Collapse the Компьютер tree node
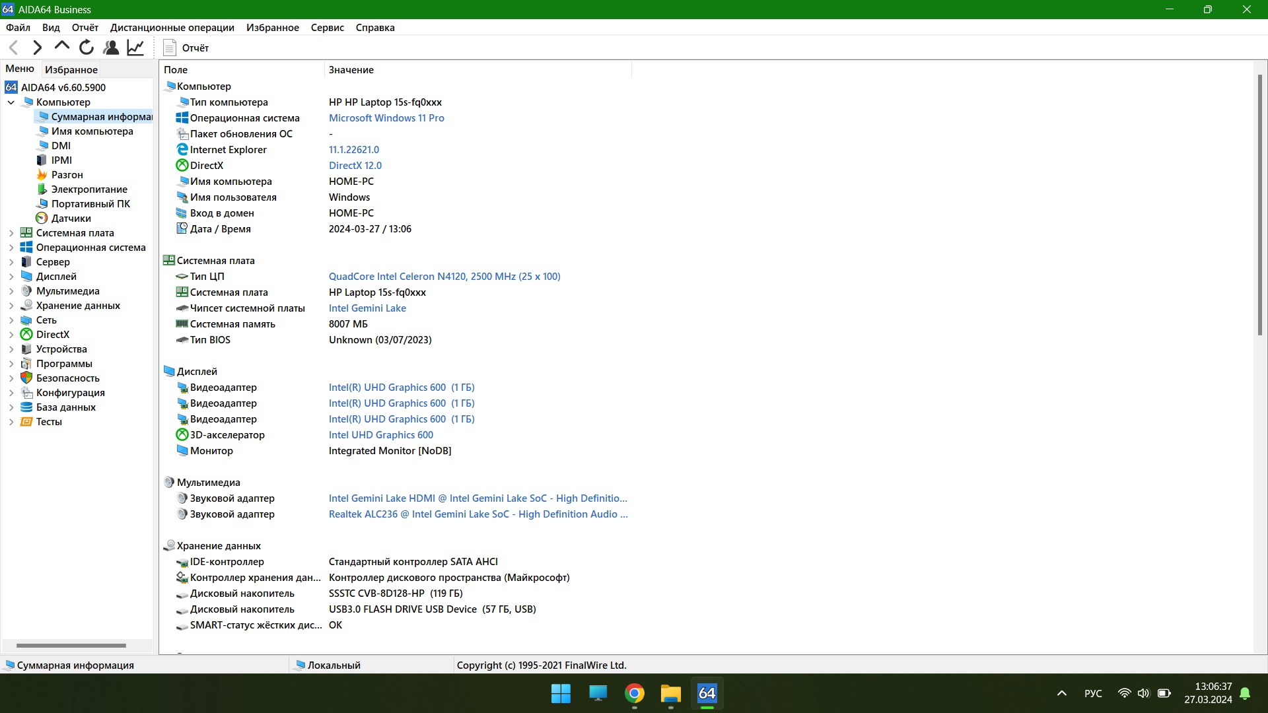The image size is (1268, 713). click(11, 102)
